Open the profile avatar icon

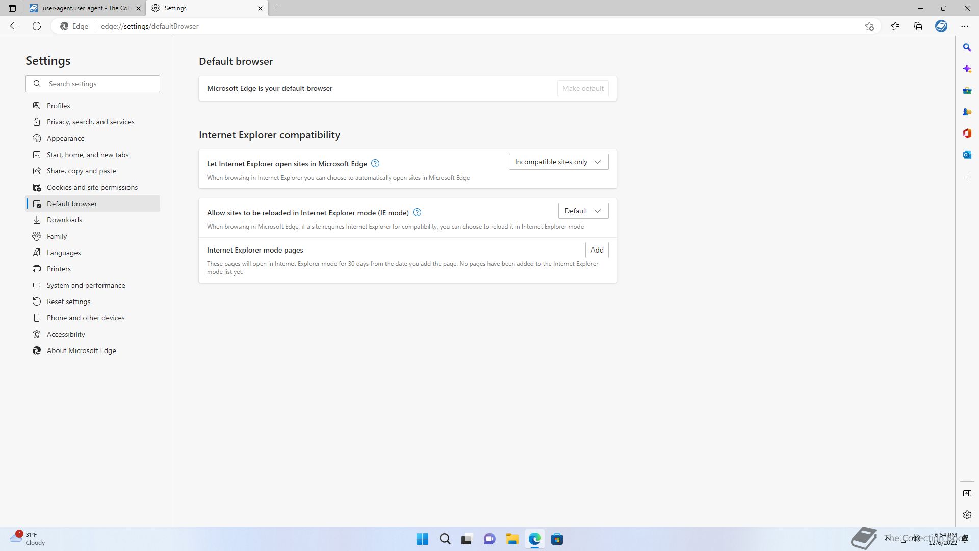(941, 26)
